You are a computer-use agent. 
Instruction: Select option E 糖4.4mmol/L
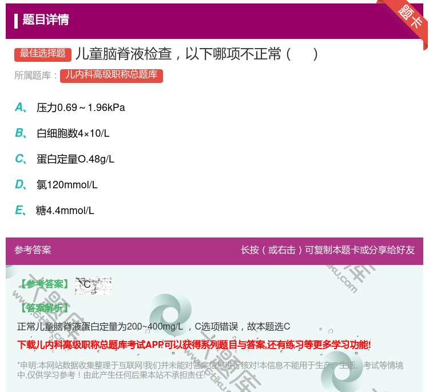coord(54,211)
